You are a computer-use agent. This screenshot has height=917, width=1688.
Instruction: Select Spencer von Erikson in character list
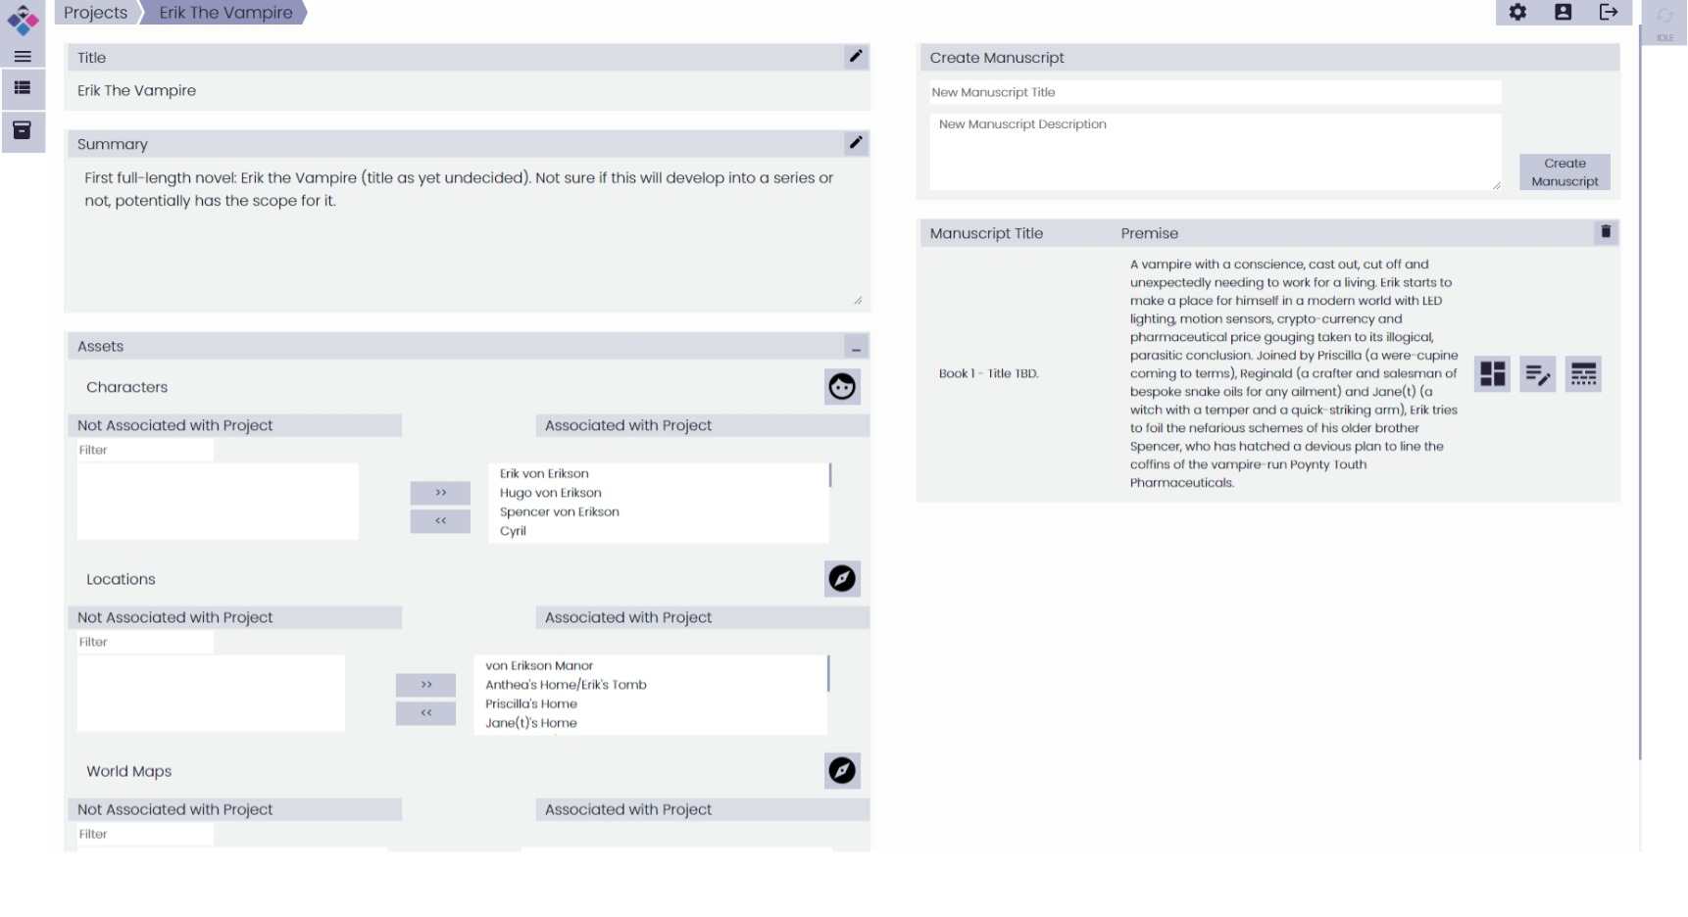(559, 511)
